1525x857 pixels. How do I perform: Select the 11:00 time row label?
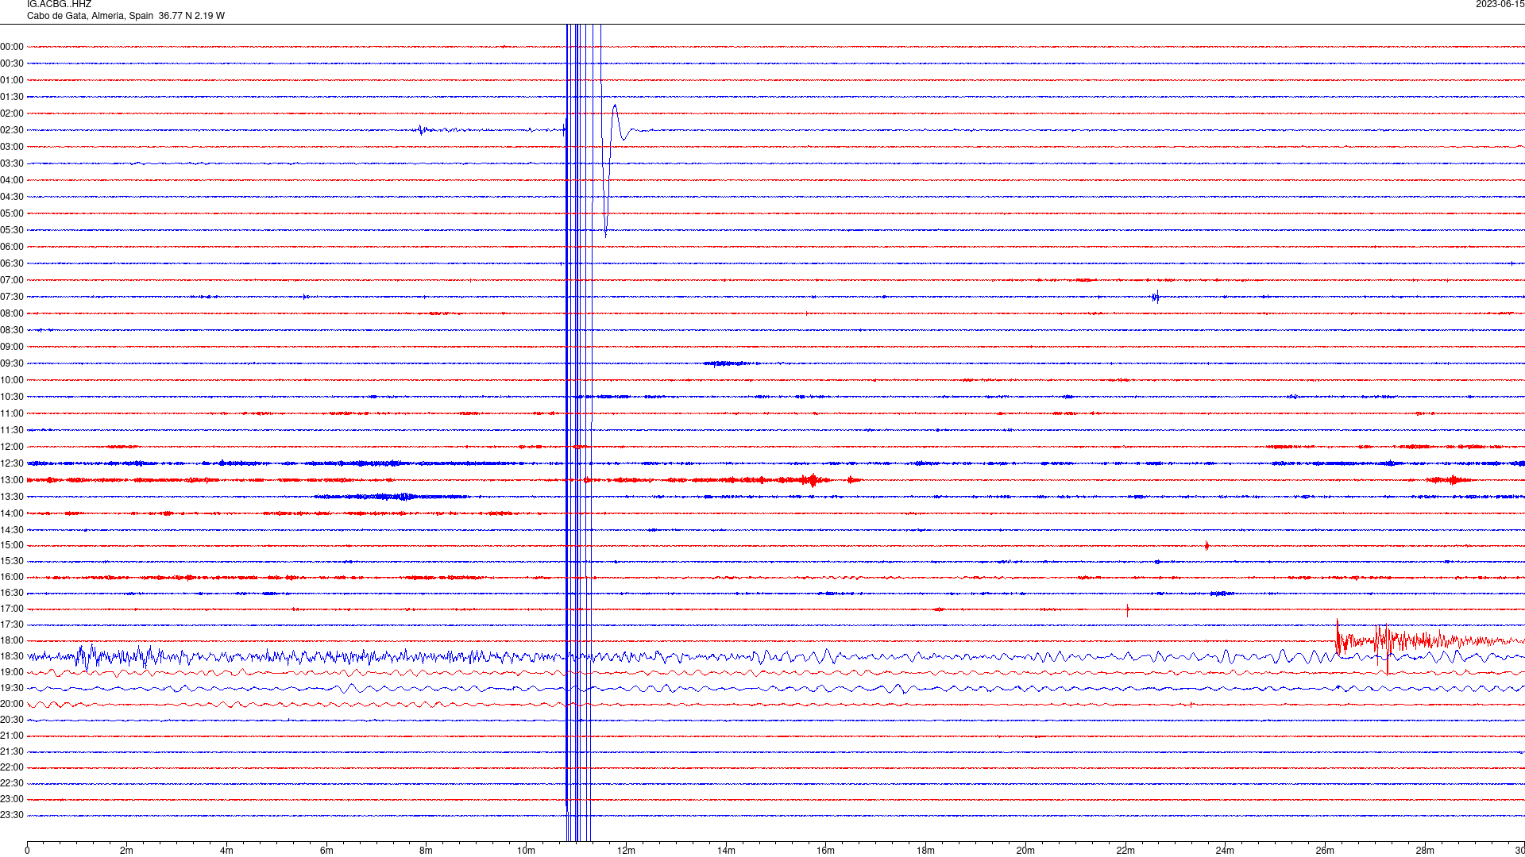(x=12, y=413)
